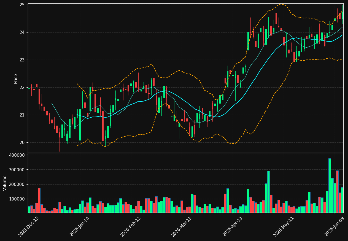The height and width of the screenshot is (241, 348).
Task: Click the 2025-Dec-15 date label
Action: pos(28,227)
